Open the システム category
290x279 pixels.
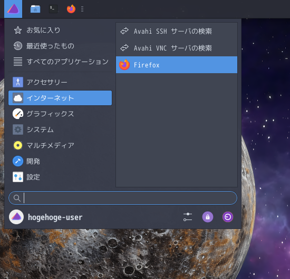click(x=60, y=129)
